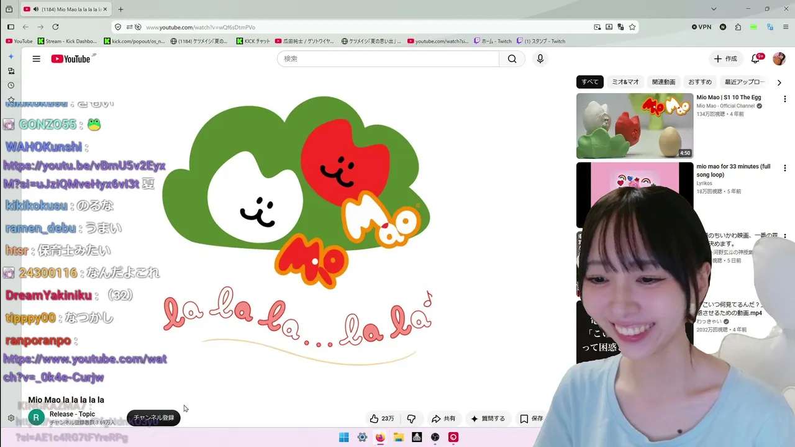795x447 pixels.
Task: Open sidebar settings gear at bottom left
Action: (11, 418)
